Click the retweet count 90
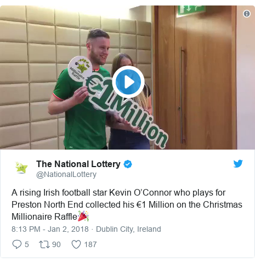Screen dimensions: 255x263 click(x=56, y=244)
